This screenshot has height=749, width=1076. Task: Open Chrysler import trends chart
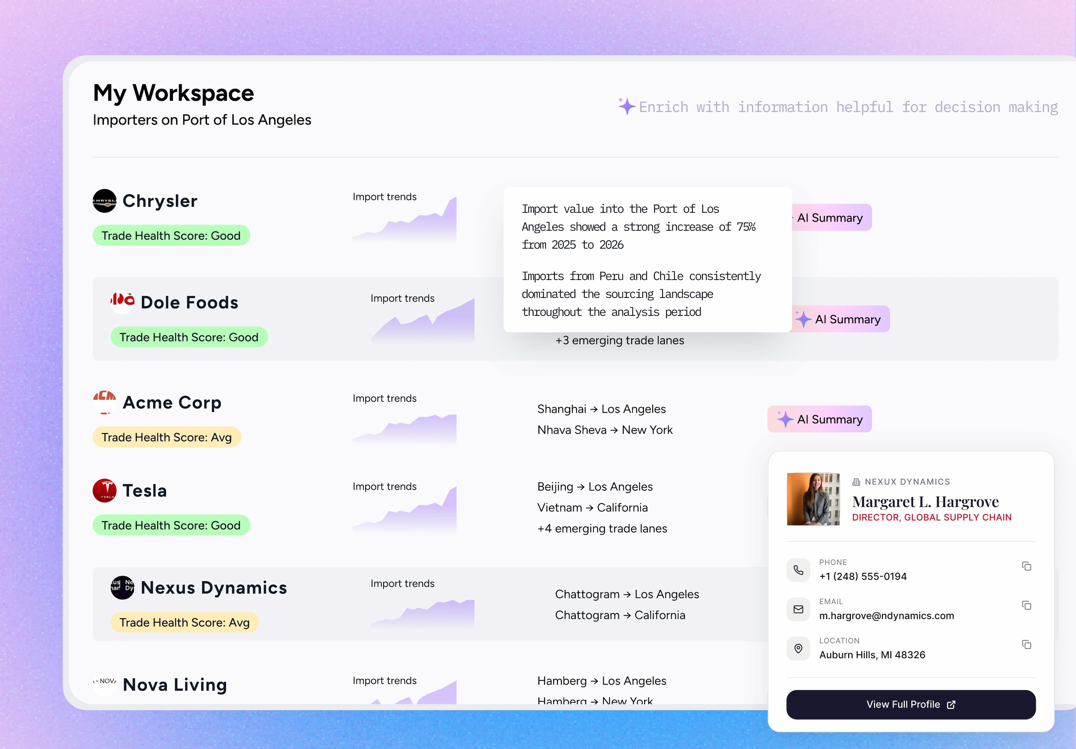point(404,219)
